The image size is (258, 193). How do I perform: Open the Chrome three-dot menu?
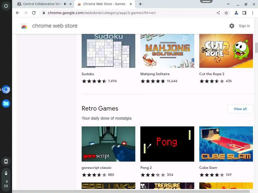coord(252,13)
